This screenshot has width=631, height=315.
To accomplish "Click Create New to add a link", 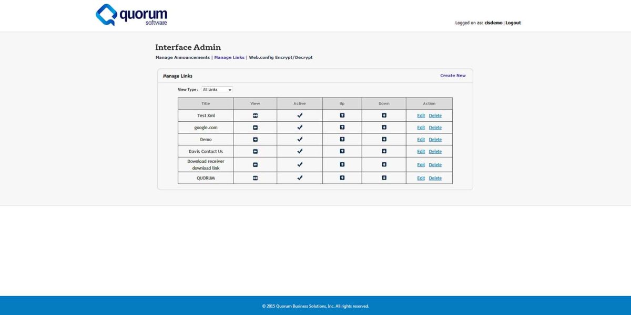I will (453, 75).
